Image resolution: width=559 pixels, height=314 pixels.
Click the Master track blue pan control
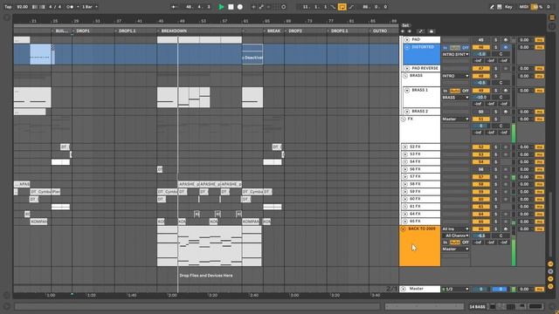(x=500, y=289)
